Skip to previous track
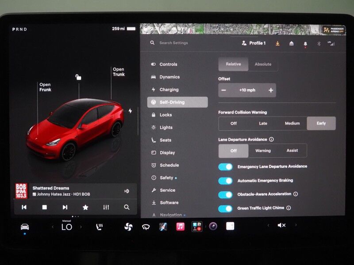The width and height of the screenshot is (354, 265). pos(24,207)
